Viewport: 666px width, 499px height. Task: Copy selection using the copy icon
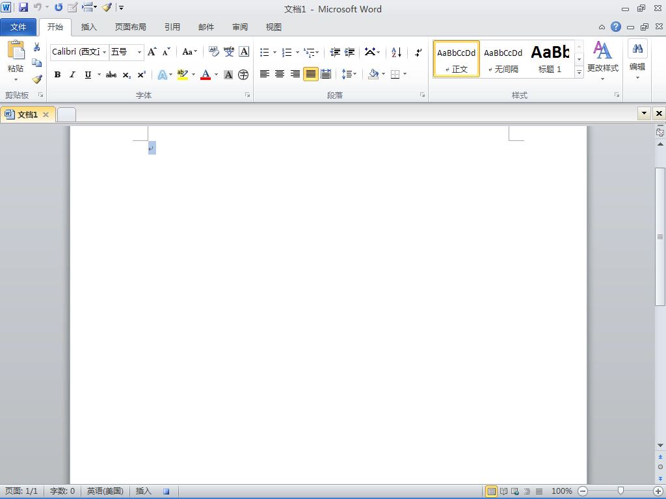pyautogui.click(x=37, y=63)
